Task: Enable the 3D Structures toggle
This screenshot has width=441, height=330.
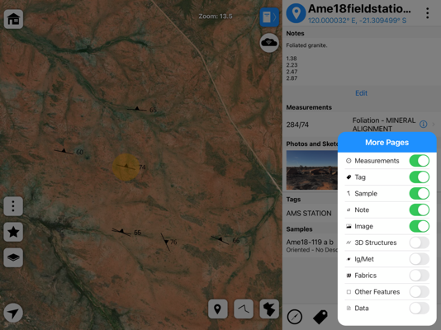Action: point(420,243)
